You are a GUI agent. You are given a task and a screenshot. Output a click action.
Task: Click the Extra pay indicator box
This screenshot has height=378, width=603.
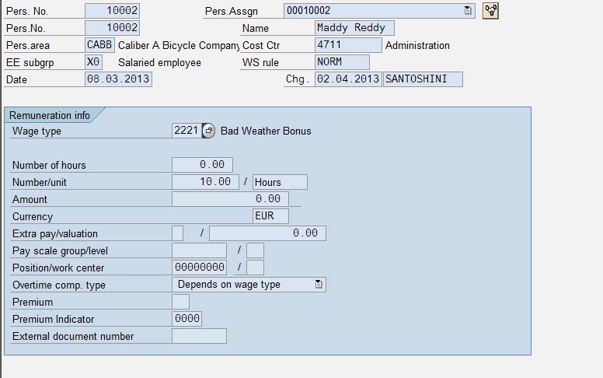pos(178,233)
